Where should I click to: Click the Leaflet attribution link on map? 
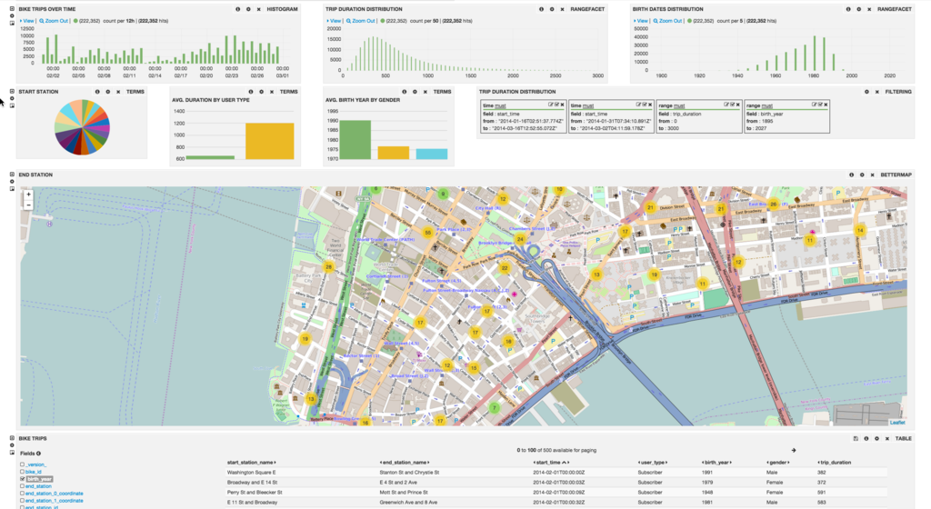click(896, 423)
